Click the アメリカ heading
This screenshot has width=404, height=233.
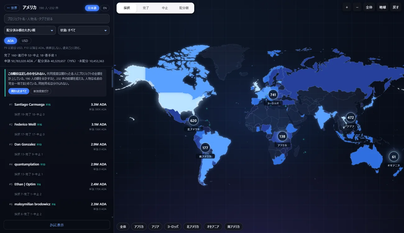30,8
